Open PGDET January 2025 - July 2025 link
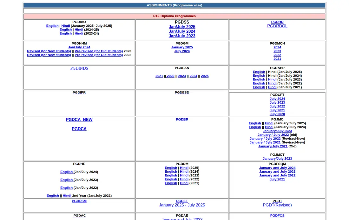 point(182,205)
